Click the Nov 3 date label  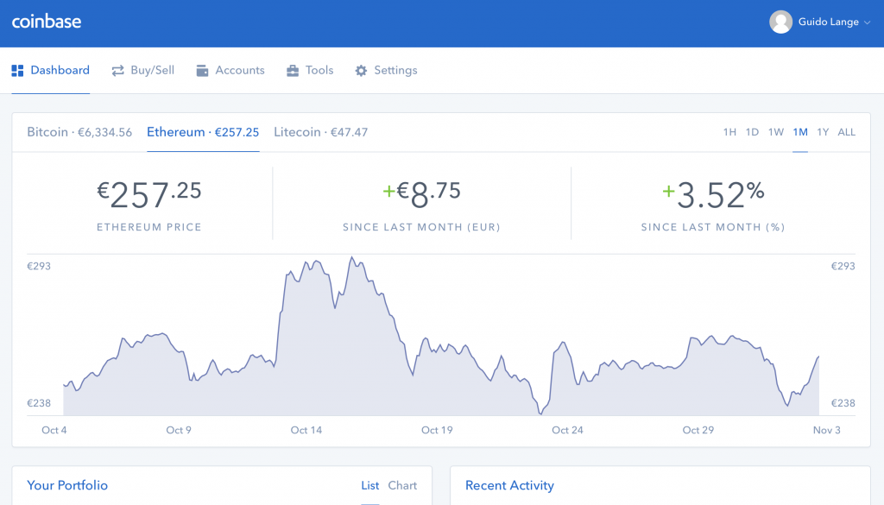826,430
